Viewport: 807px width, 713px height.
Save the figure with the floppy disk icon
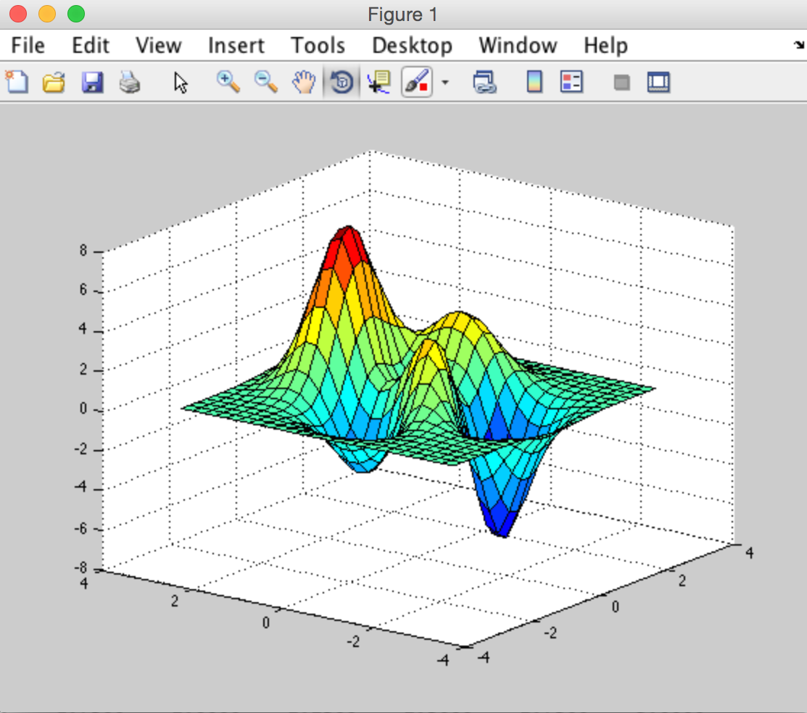(x=92, y=83)
